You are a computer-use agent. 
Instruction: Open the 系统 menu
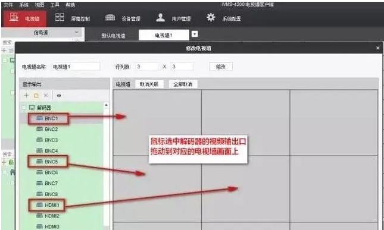pyautogui.click(x=24, y=5)
